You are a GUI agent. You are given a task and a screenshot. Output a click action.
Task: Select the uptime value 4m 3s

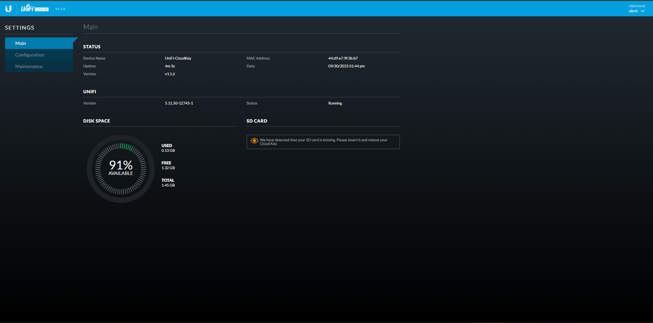coord(170,66)
